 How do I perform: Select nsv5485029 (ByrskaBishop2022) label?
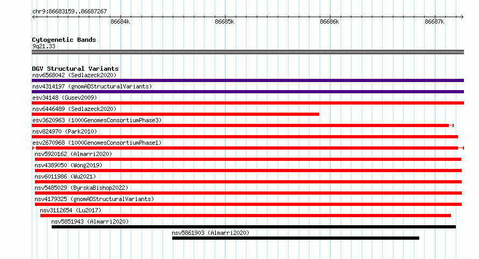click(81, 188)
